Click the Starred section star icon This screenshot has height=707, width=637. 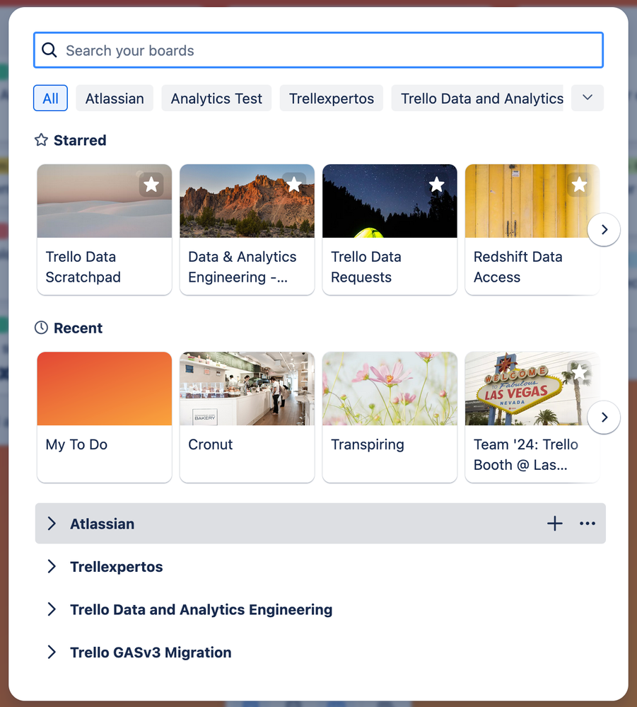(x=41, y=140)
